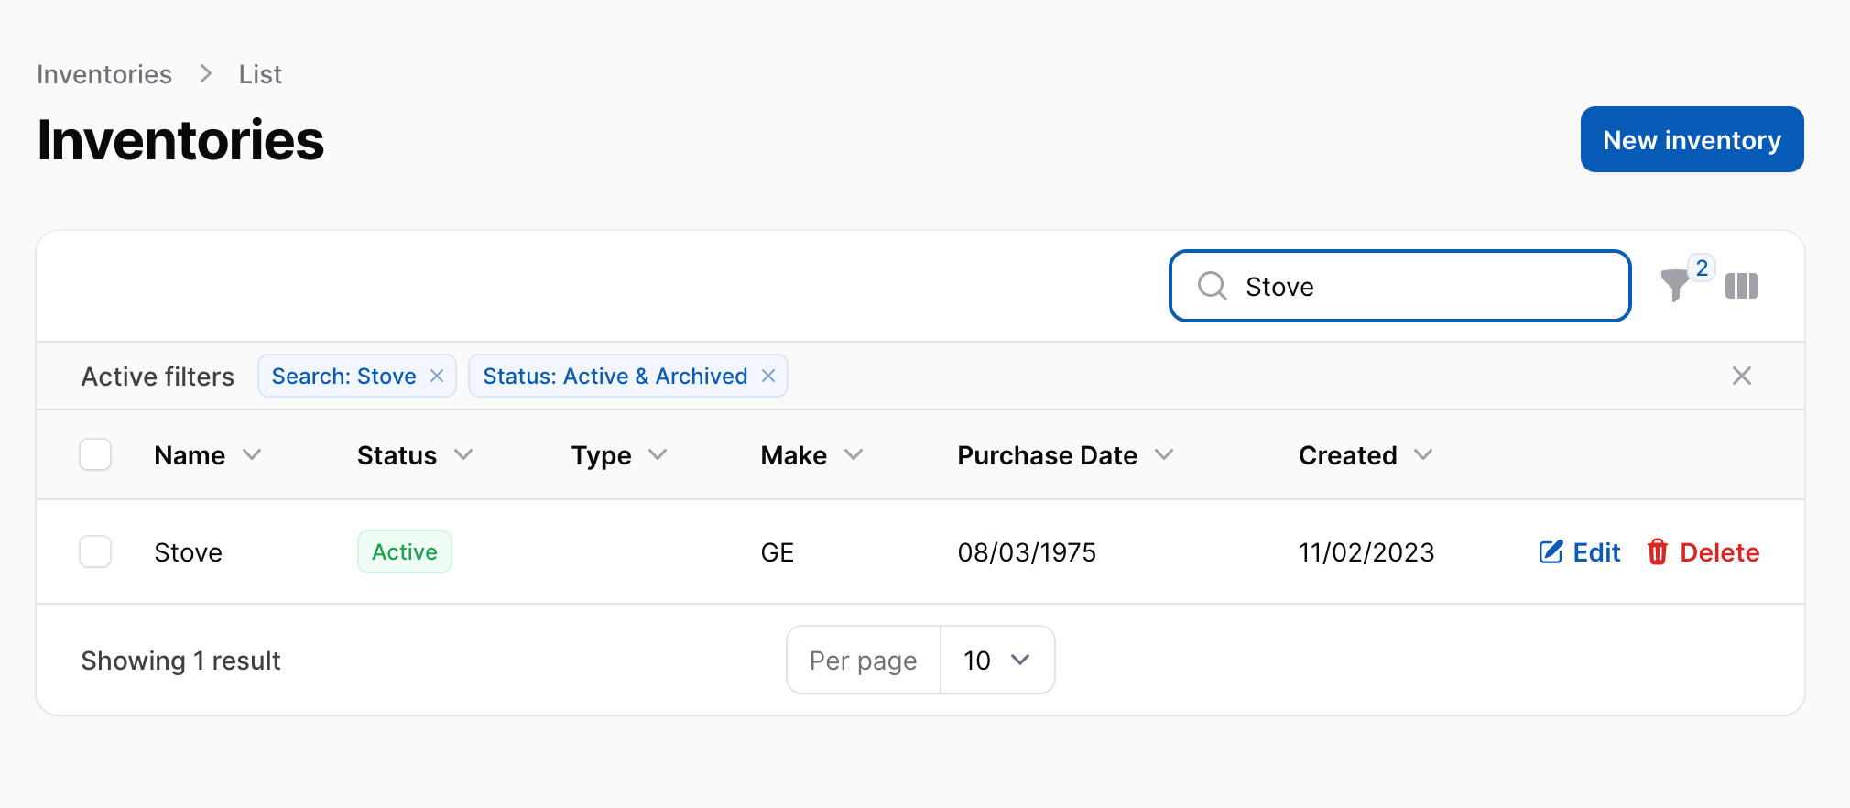The height and width of the screenshot is (808, 1850).
Task: Open the Per page dropdown
Action: pos(996,660)
